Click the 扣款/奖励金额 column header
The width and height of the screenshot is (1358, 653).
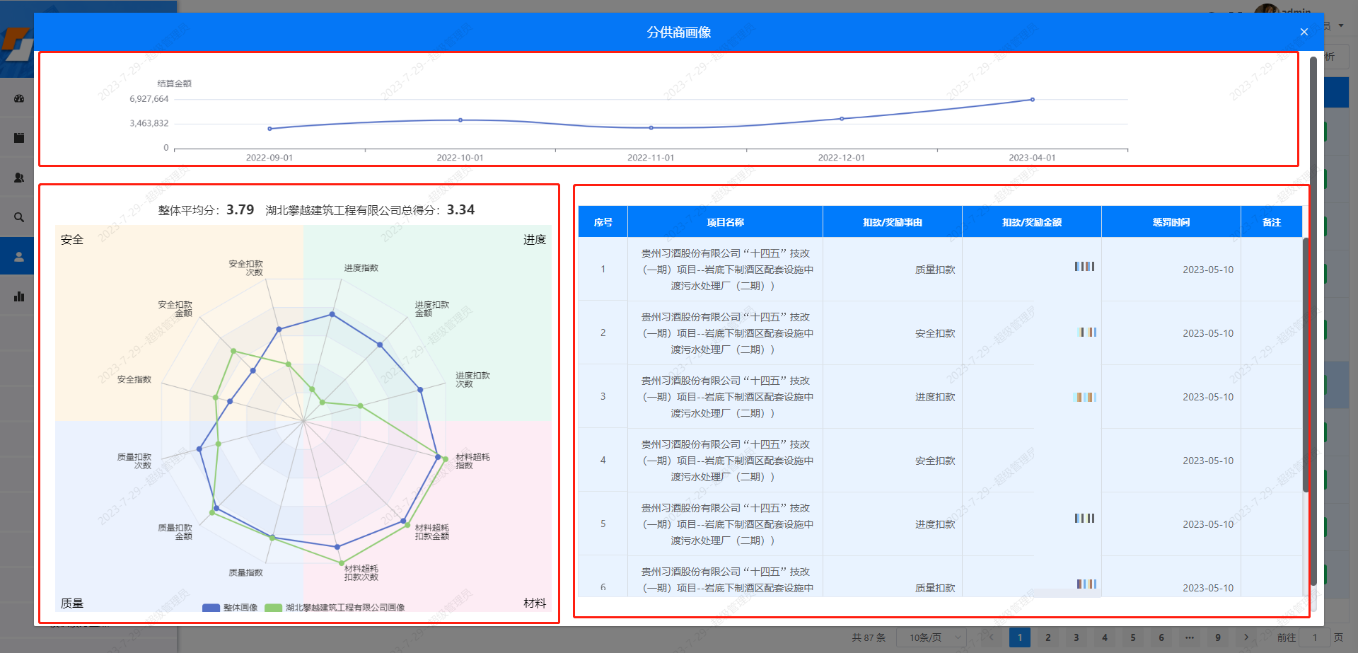tap(1031, 222)
